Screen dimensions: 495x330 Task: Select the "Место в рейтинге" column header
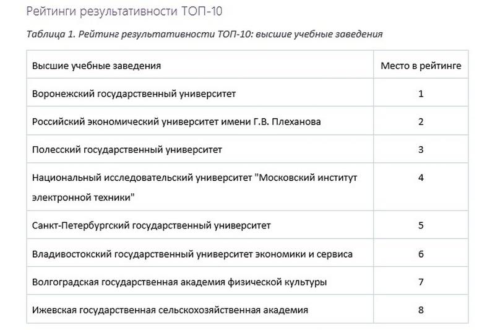pyautogui.click(x=420, y=66)
